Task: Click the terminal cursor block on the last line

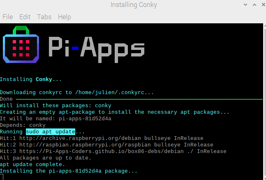Action: [x=2, y=177]
